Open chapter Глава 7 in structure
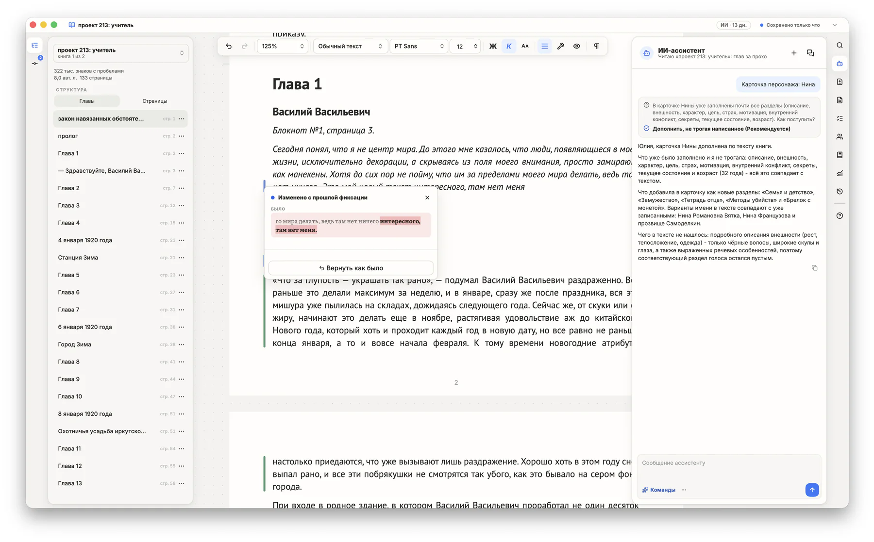This screenshot has height=542, width=874. (120, 310)
